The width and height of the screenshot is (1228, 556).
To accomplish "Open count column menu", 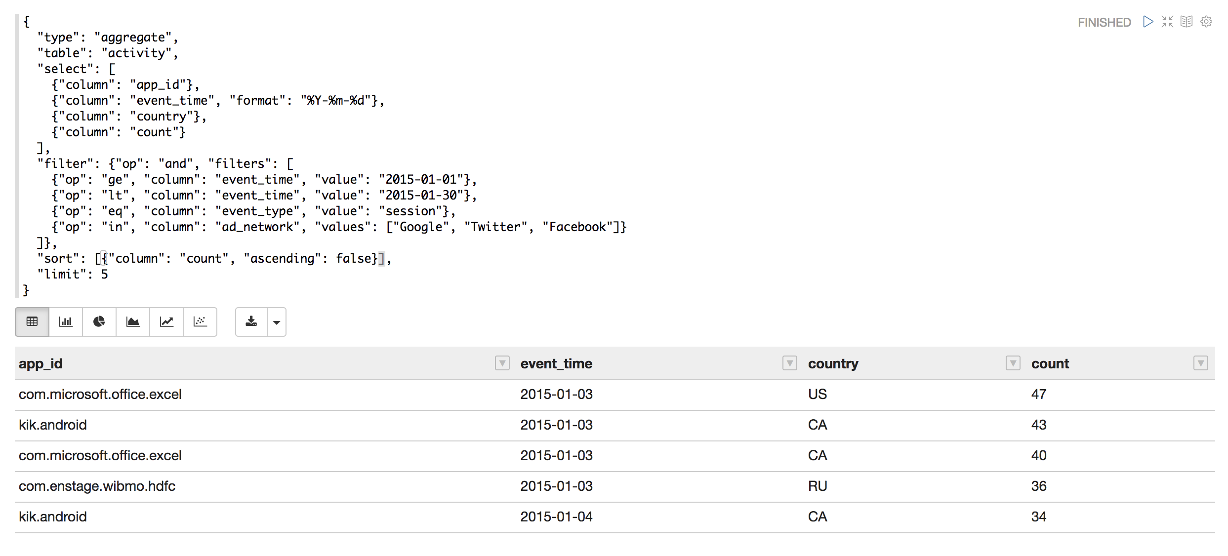I will point(1201,363).
